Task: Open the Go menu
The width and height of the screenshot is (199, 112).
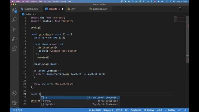Action: (x=45, y=1)
